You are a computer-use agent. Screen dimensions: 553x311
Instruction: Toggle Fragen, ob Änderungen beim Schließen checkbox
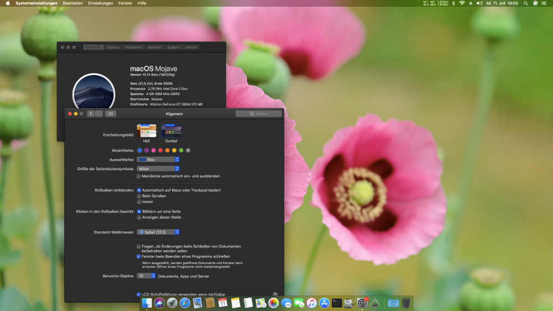click(x=139, y=246)
